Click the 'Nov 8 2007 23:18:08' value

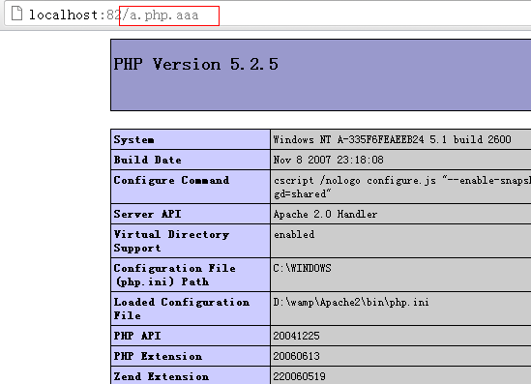pos(328,160)
